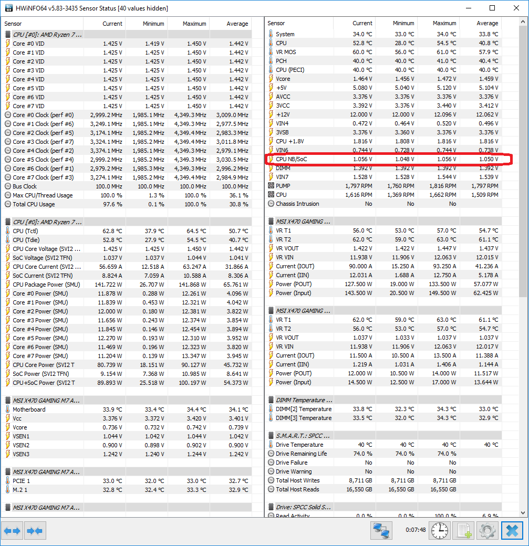Image resolution: width=529 pixels, height=546 pixels.
Task: Click the expand-columns blue arrows icon
Action: coord(12,531)
